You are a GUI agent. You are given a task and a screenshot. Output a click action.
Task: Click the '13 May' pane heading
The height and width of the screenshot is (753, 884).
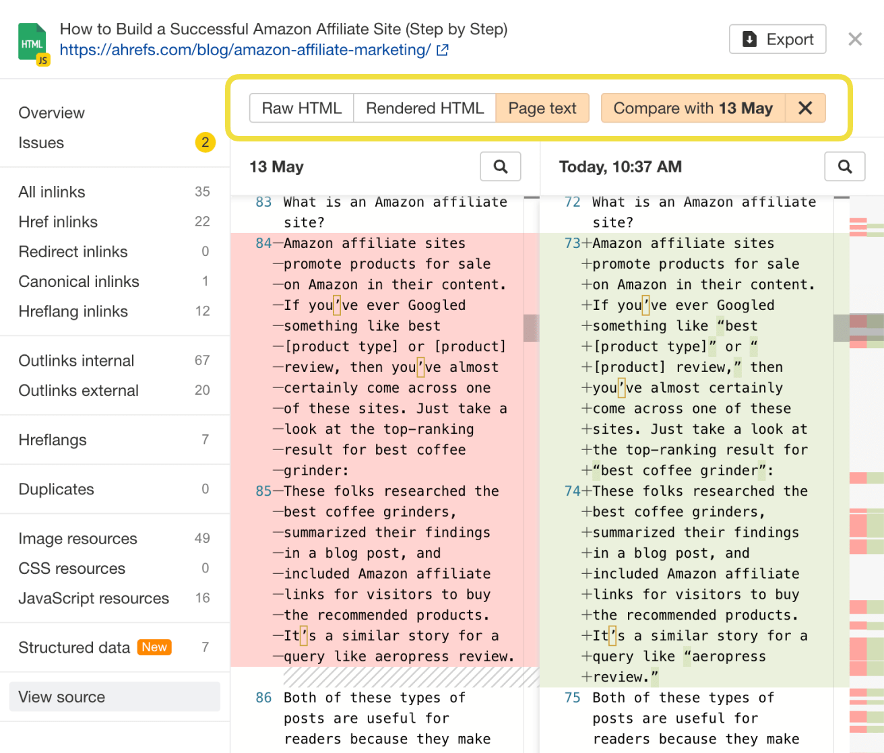(x=276, y=166)
